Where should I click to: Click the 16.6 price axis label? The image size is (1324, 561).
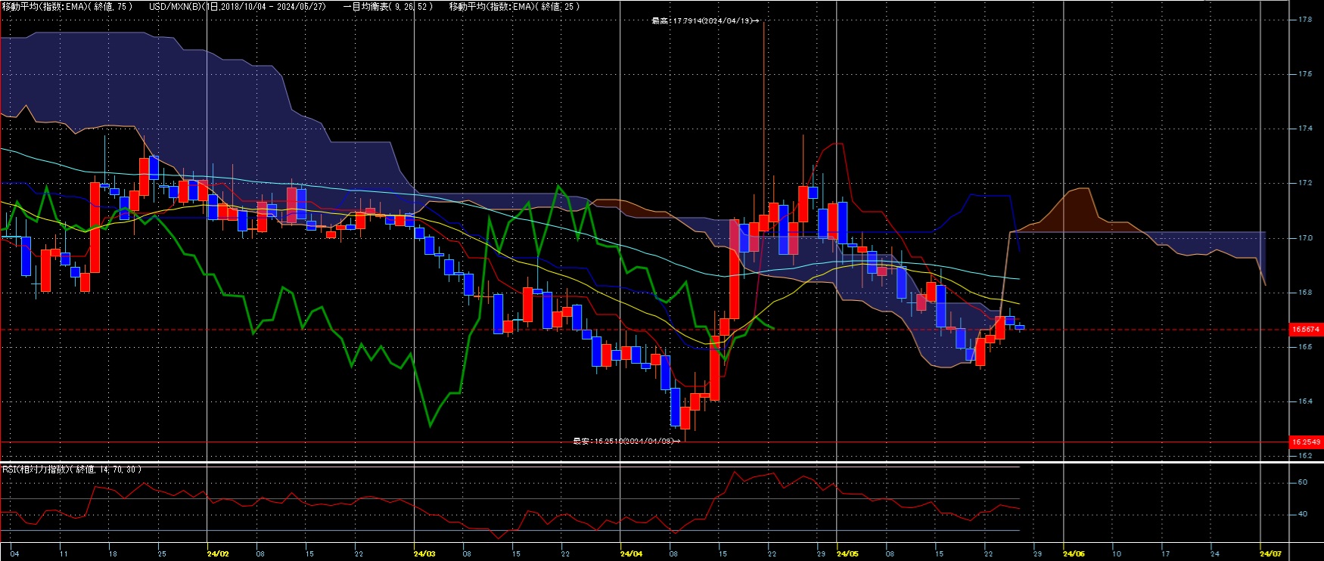1305,347
